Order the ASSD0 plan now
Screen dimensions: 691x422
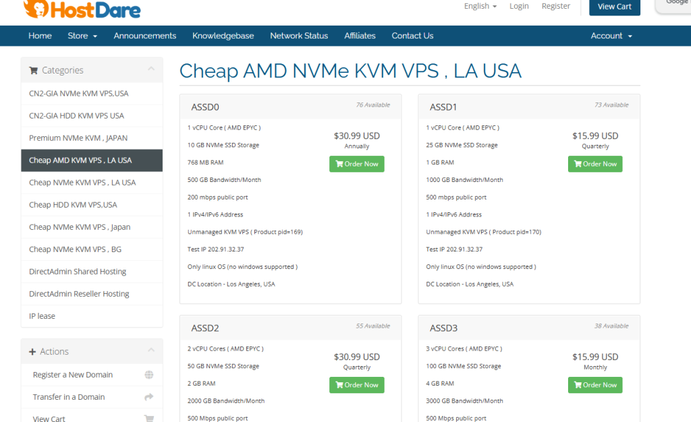356,164
